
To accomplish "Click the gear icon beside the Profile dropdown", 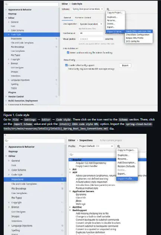I will [x=119, y=146].
